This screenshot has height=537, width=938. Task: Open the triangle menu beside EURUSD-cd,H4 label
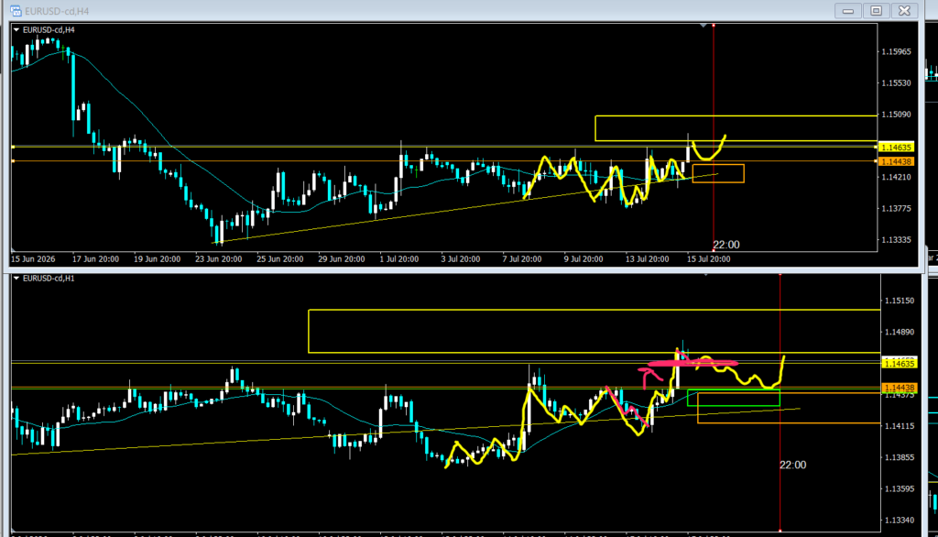coord(16,30)
